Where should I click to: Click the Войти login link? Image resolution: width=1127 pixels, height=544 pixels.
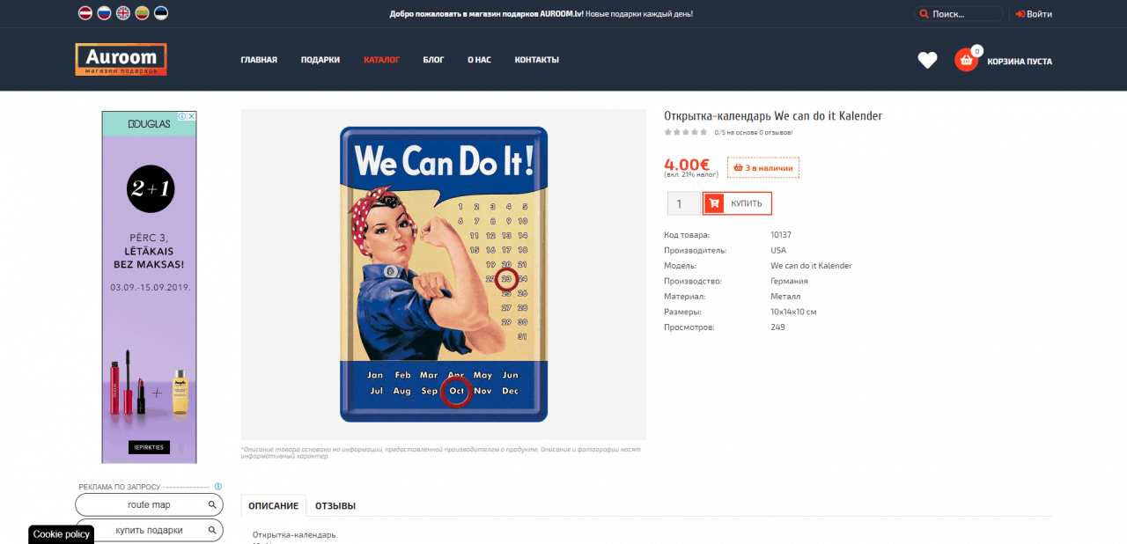coord(1034,14)
